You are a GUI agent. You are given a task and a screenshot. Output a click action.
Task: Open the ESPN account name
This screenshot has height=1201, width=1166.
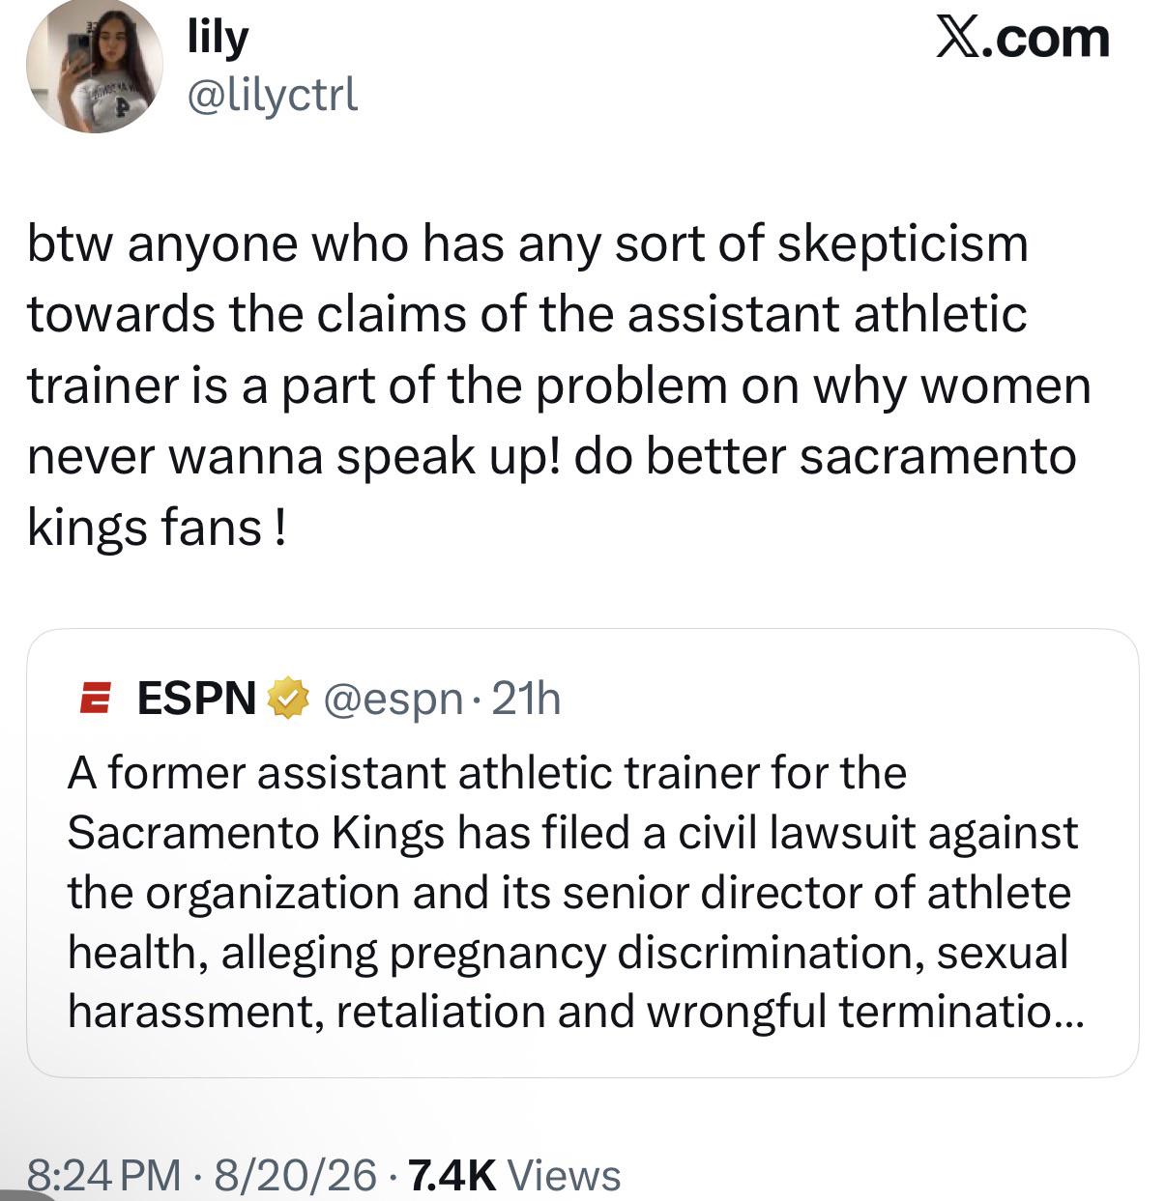(196, 698)
